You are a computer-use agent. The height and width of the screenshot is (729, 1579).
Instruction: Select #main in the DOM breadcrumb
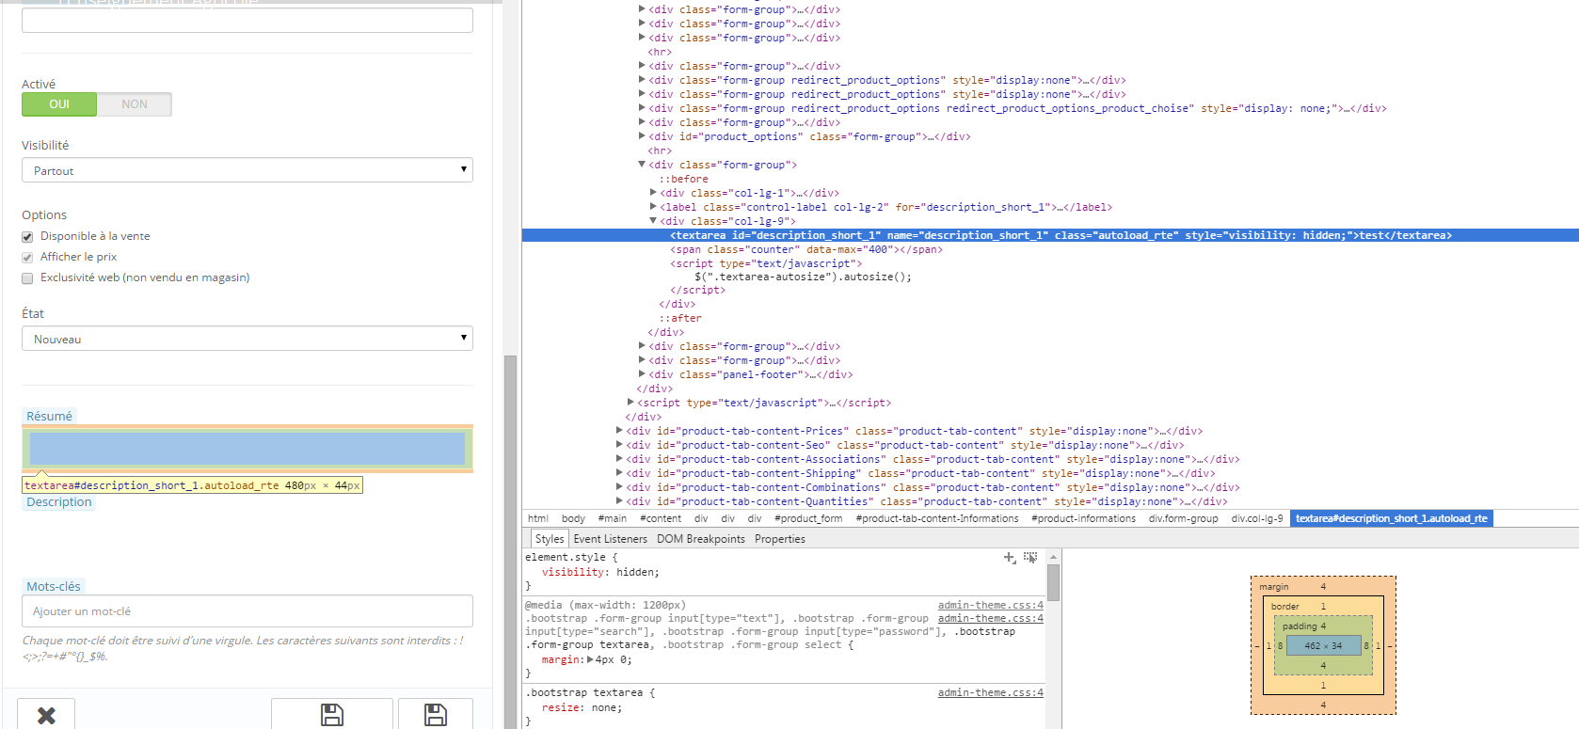[613, 518]
